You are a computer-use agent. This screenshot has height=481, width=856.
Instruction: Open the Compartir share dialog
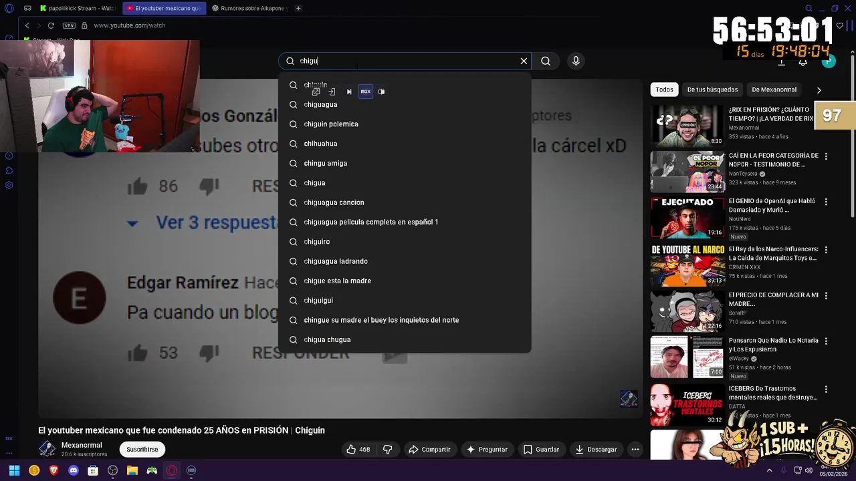tap(429, 450)
